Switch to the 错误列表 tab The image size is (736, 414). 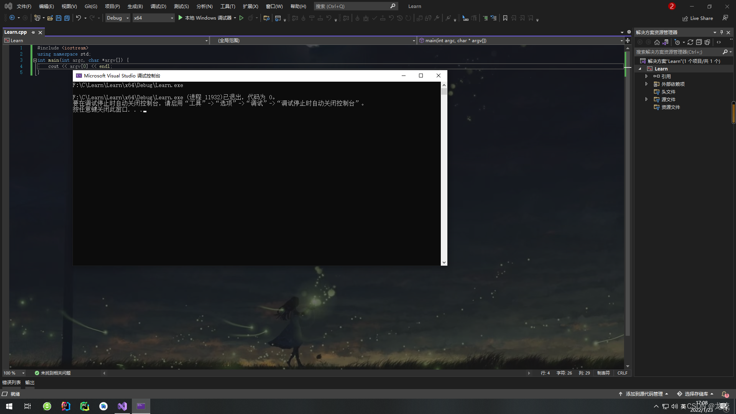(x=11, y=383)
